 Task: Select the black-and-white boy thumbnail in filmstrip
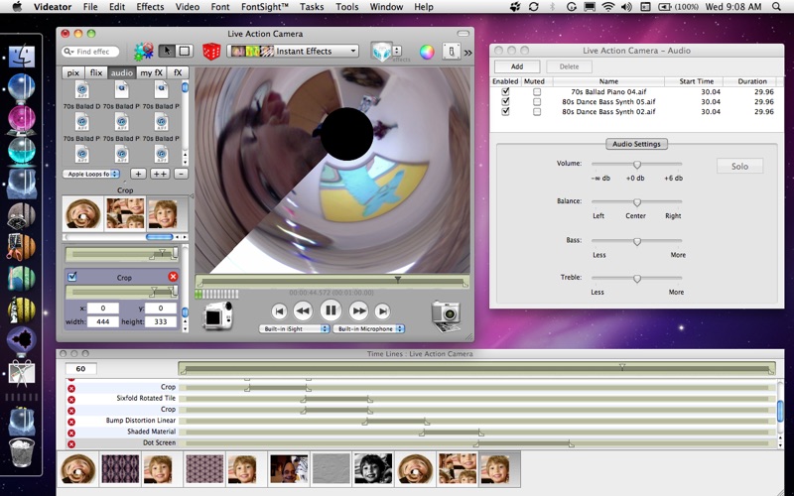coord(373,468)
